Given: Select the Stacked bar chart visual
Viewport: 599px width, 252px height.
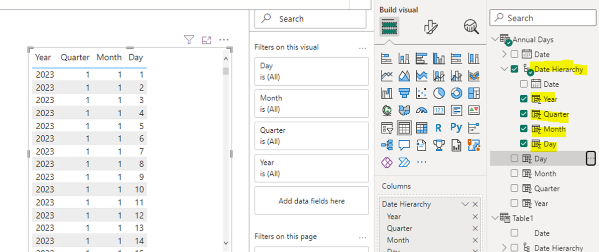Looking at the screenshot, I should point(387,58).
